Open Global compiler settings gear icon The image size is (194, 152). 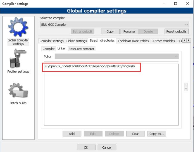(18, 27)
